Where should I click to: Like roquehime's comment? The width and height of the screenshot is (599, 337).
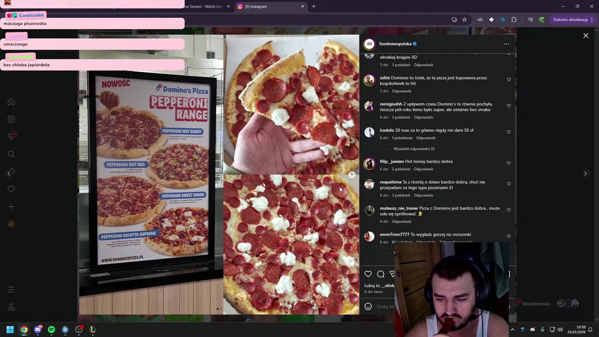click(x=509, y=184)
